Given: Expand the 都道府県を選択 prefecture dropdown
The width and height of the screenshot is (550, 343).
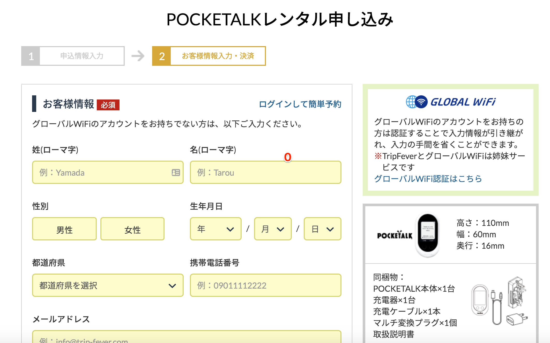Looking at the screenshot, I should tap(108, 285).
